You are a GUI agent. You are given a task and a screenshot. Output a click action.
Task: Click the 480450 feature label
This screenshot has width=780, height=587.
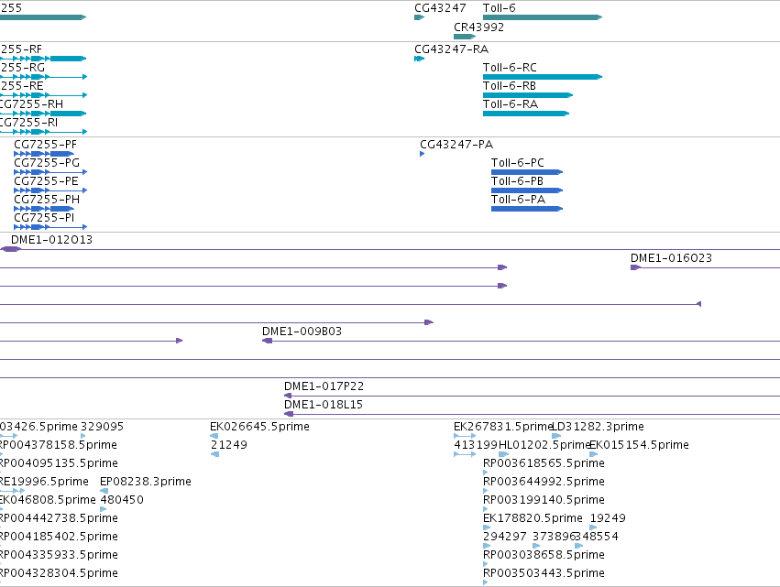tap(122, 501)
